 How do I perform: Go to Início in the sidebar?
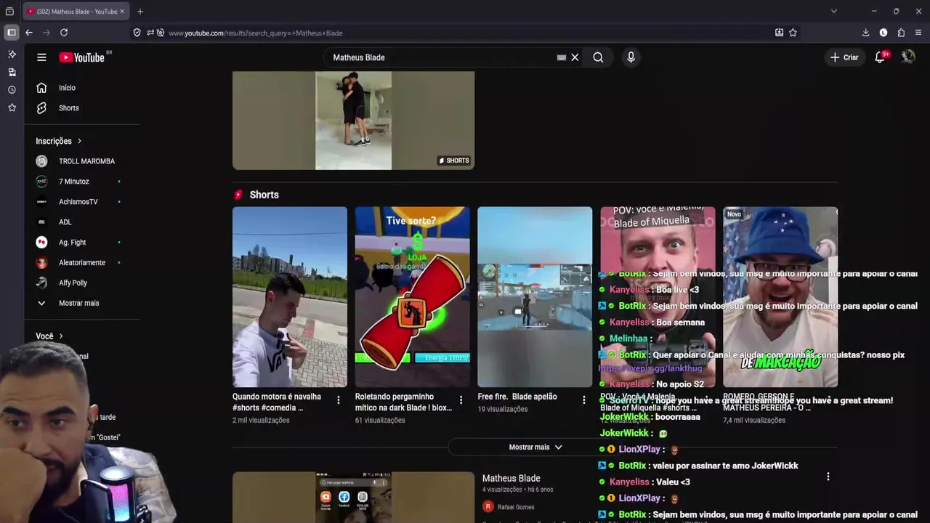pyautogui.click(x=67, y=88)
